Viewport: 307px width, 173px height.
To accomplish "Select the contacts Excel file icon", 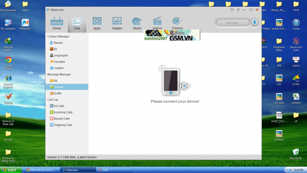I will (296, 98).
